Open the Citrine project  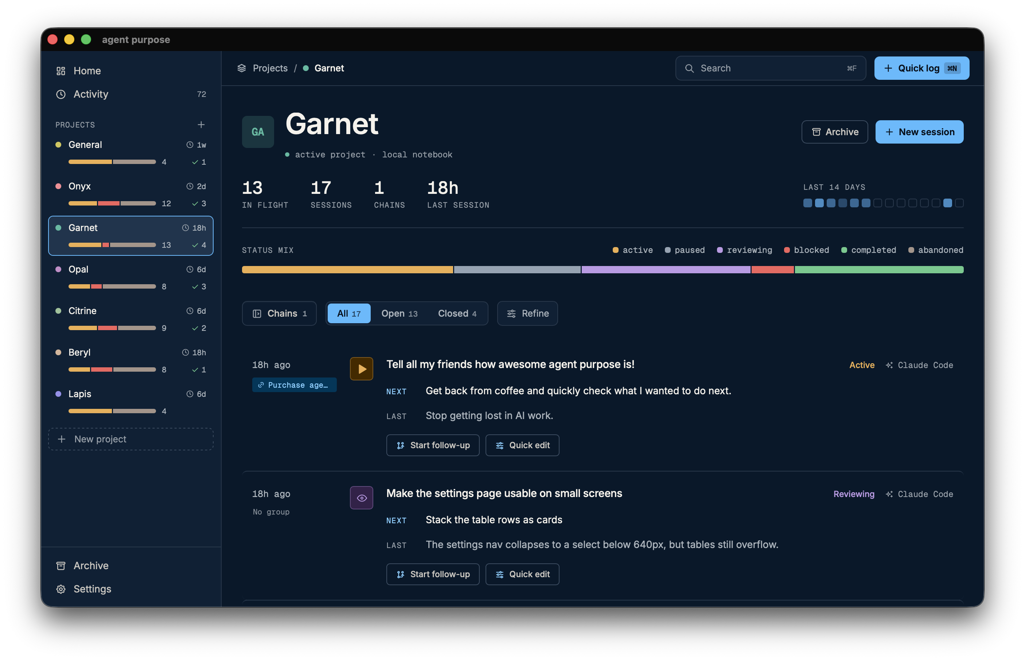tap(130, 319)
